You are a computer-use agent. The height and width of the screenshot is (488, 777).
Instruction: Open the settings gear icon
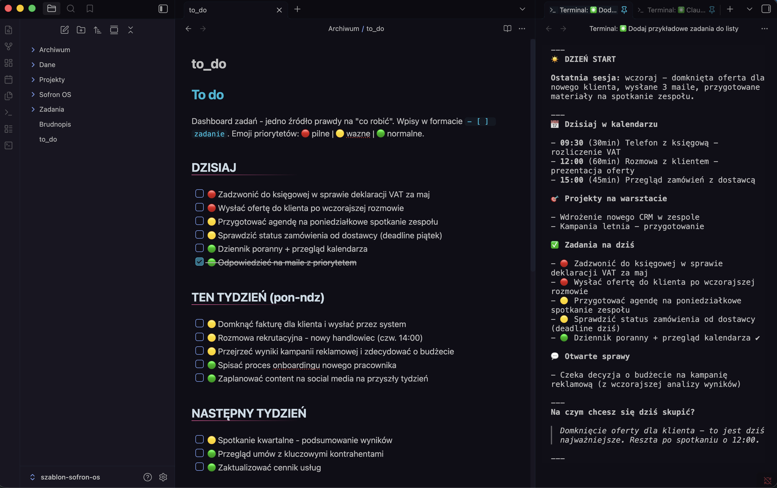163,477
